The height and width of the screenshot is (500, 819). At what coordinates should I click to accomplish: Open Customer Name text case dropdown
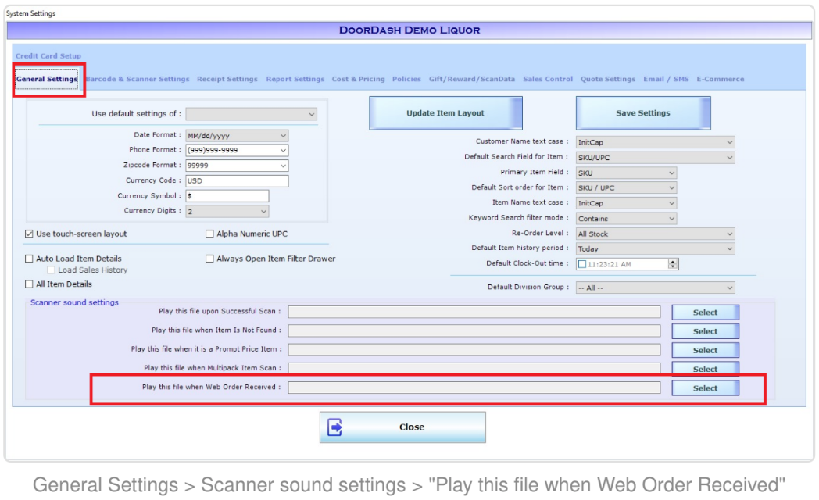(x=655, y=142)
